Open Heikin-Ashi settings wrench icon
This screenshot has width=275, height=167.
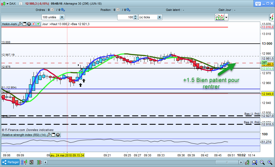(20, 24)
